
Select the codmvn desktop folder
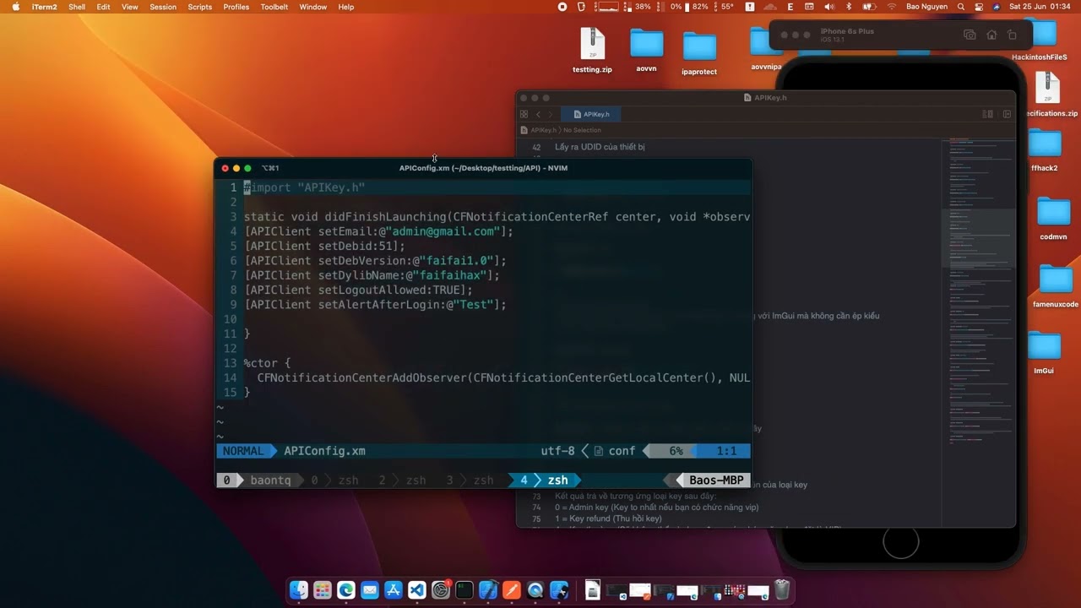[x=1053, y=219]
